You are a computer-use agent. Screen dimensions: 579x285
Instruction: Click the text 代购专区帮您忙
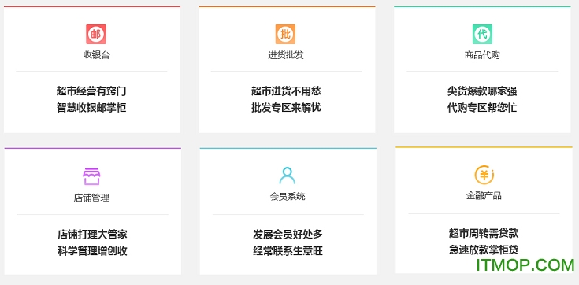click(482, 108)
